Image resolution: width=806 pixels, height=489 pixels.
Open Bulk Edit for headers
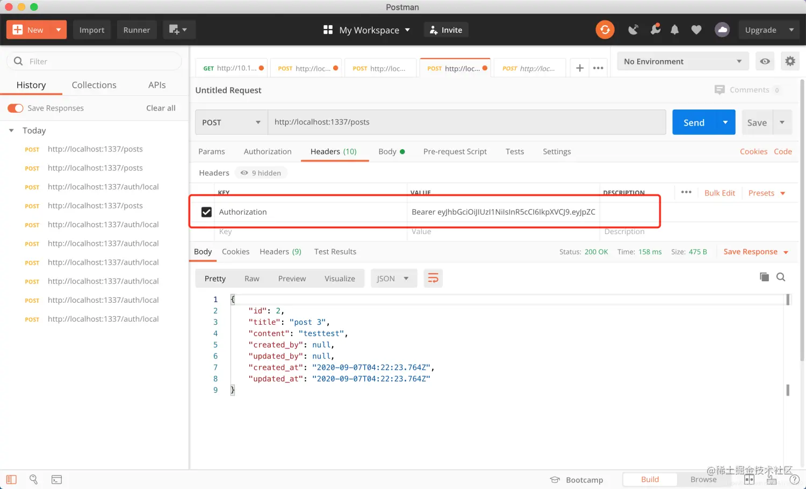[x=719, y=193]
